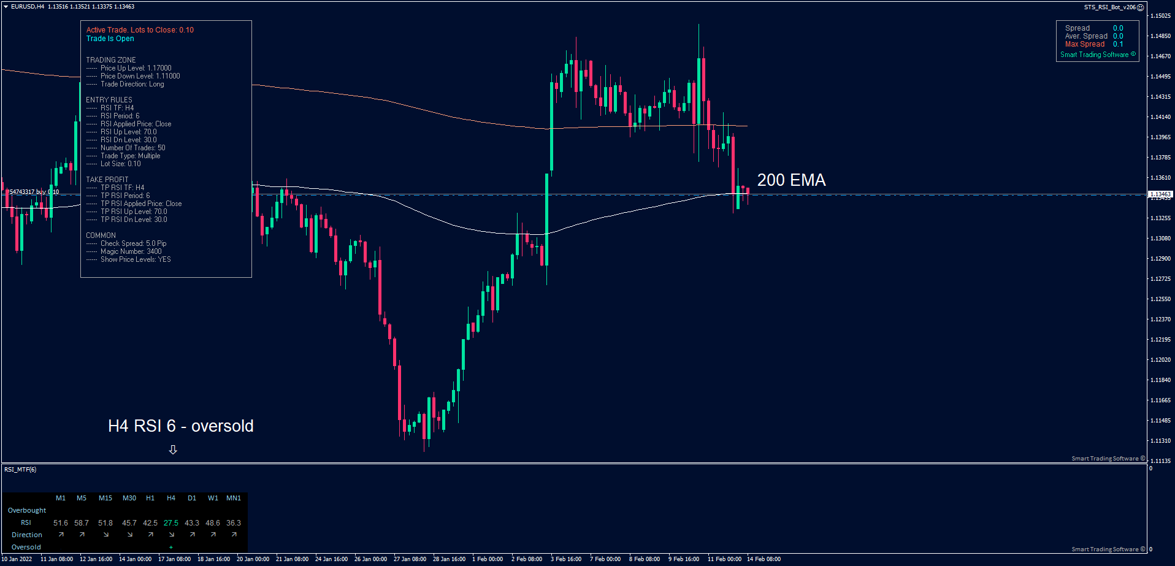Click the M30 direction arrow in RSI table
The width and height of the screenshot is (1175, 566).
tap(129, 535)
